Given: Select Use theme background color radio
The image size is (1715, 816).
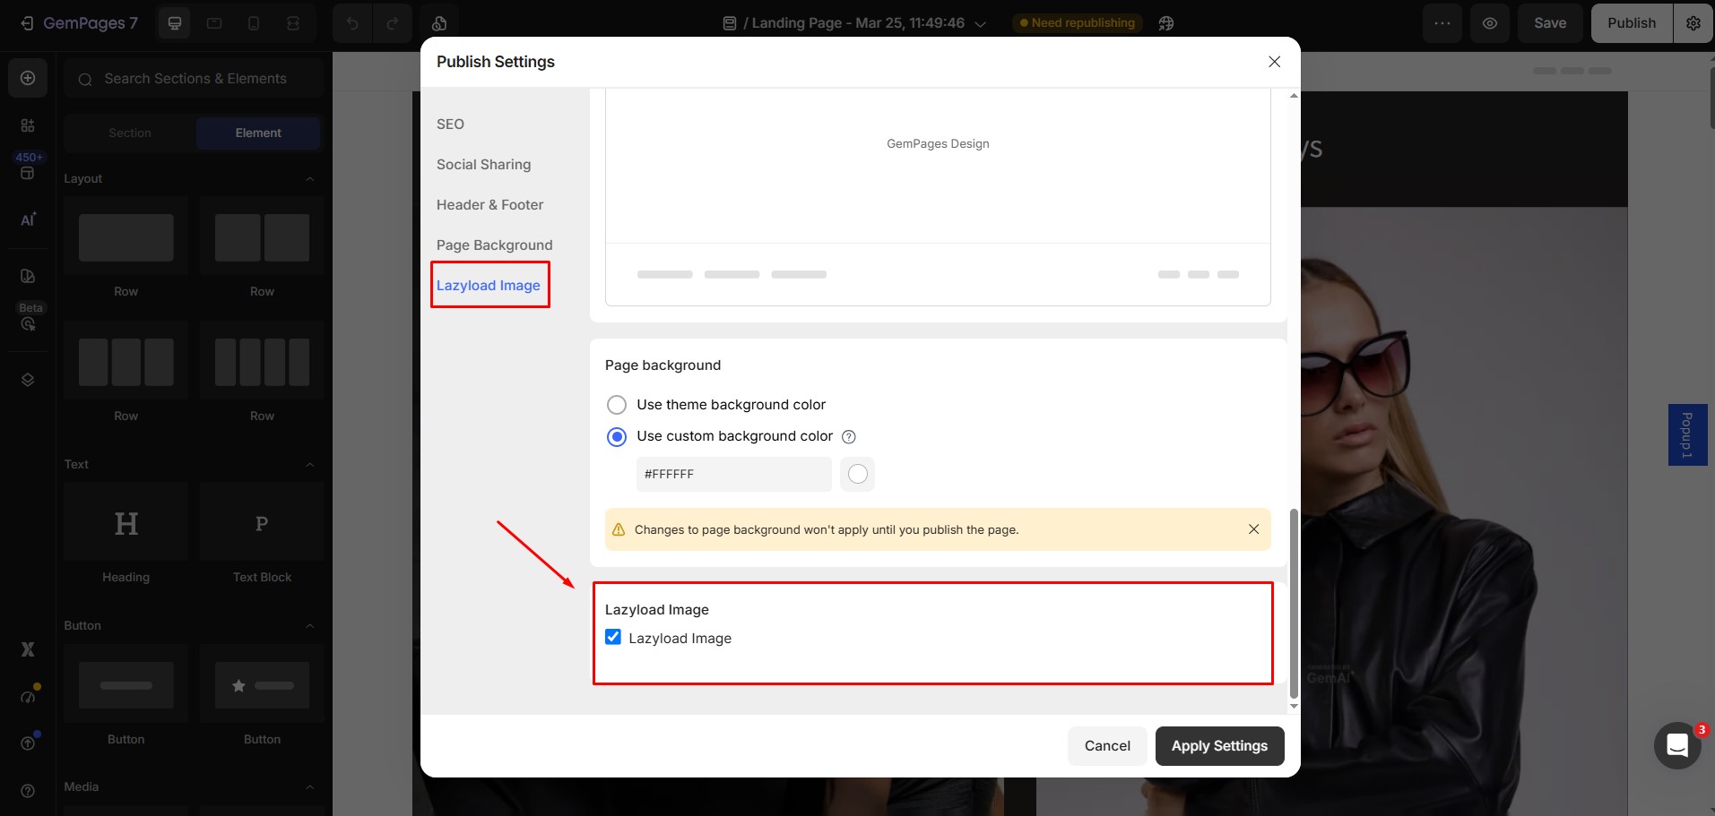Looking at the screenshot, I should click(x=617, y=405).
